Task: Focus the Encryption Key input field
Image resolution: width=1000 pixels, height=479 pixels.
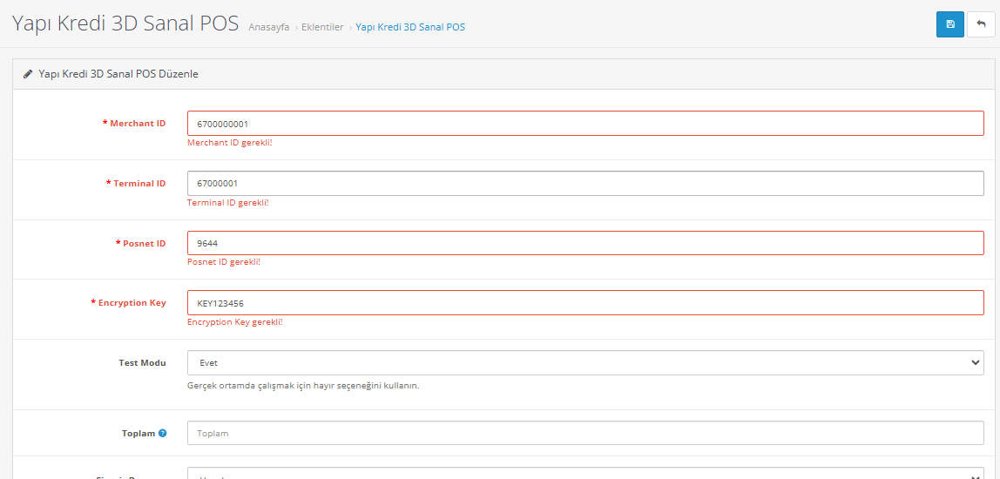Action: (585, 302)
